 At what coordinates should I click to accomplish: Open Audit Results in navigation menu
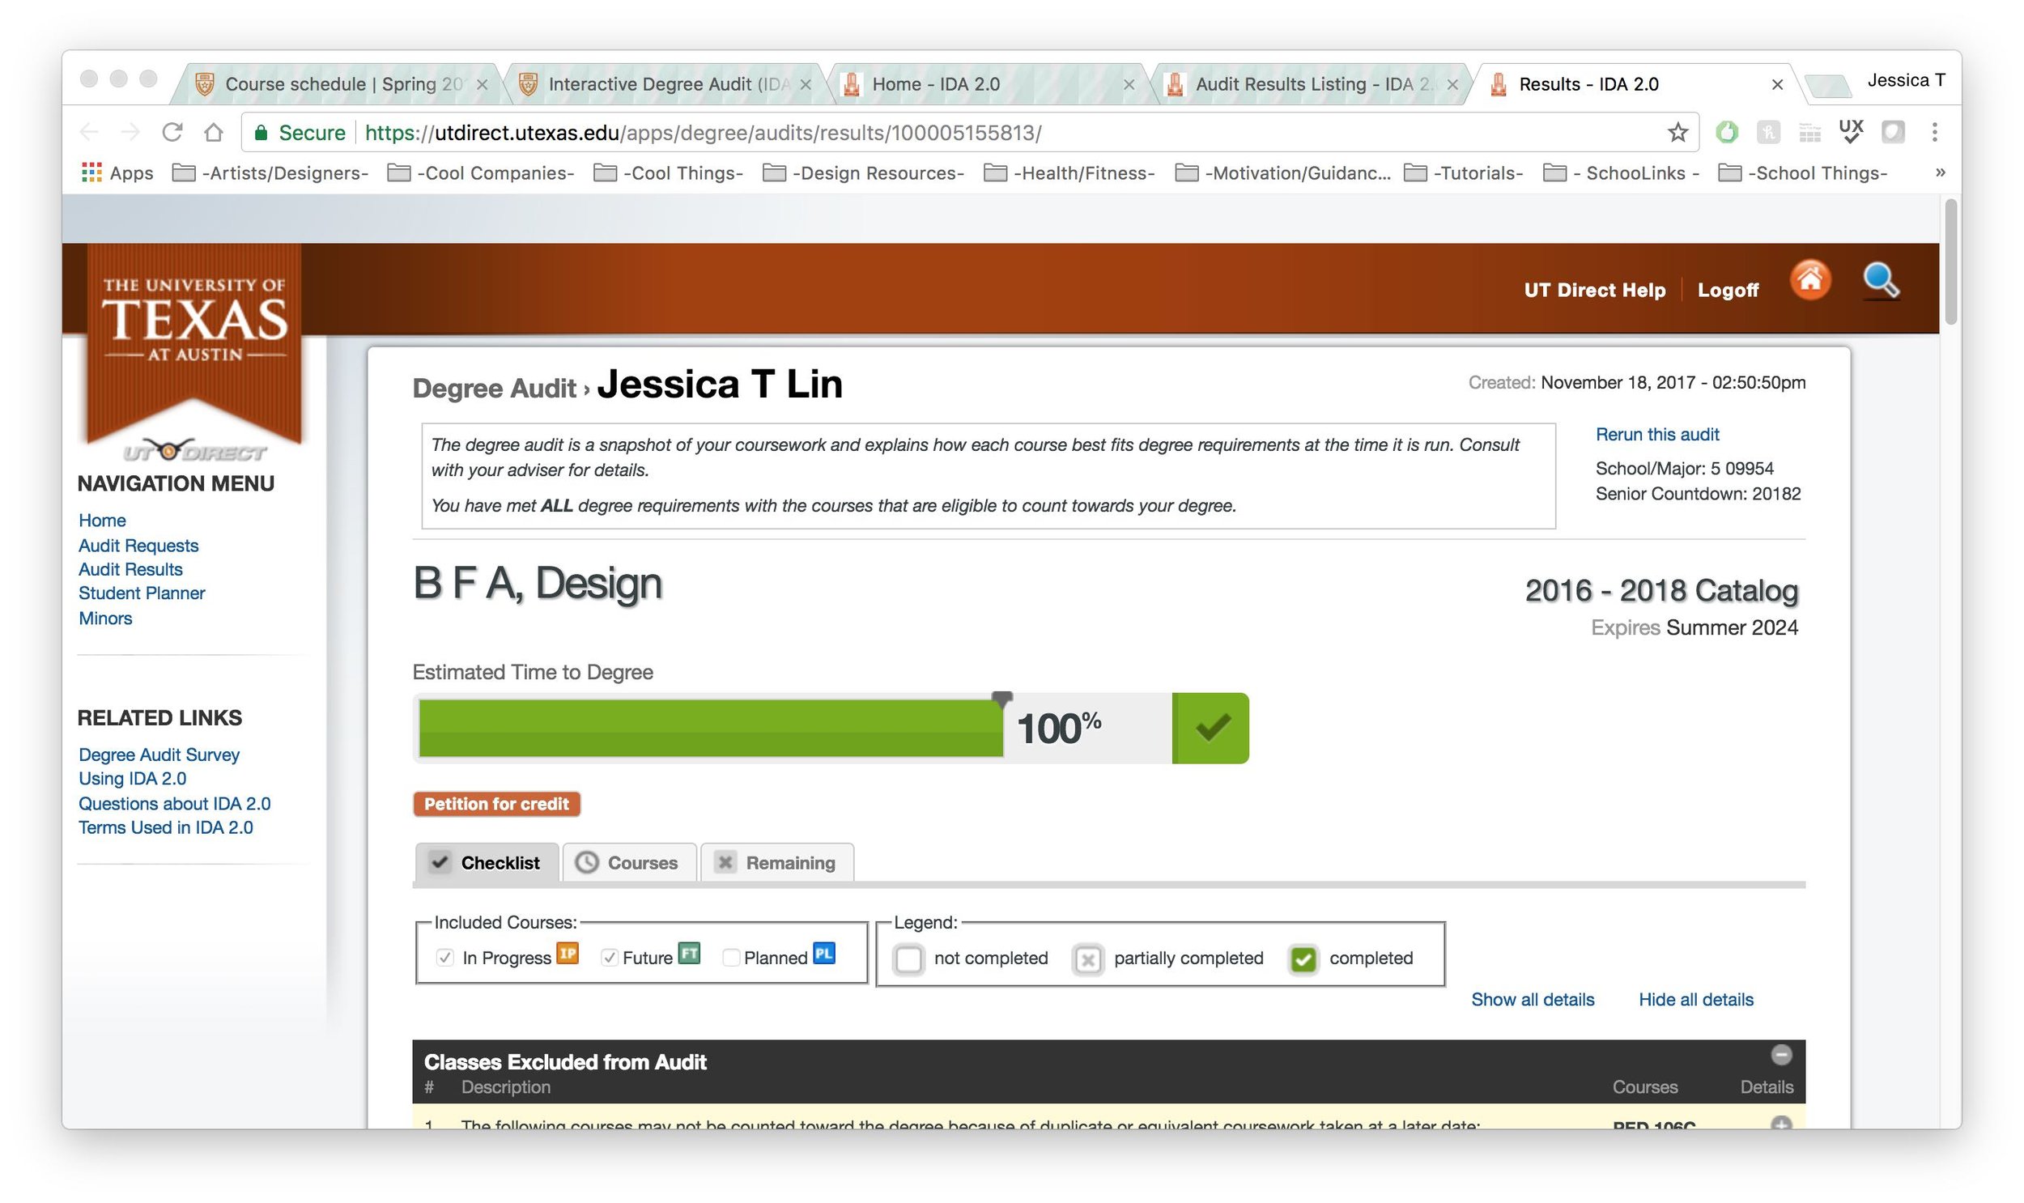pyautogui.click(x=130, y=569)
